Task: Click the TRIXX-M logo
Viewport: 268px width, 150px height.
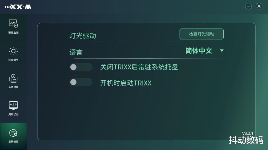Action: (x=18, y=7)
